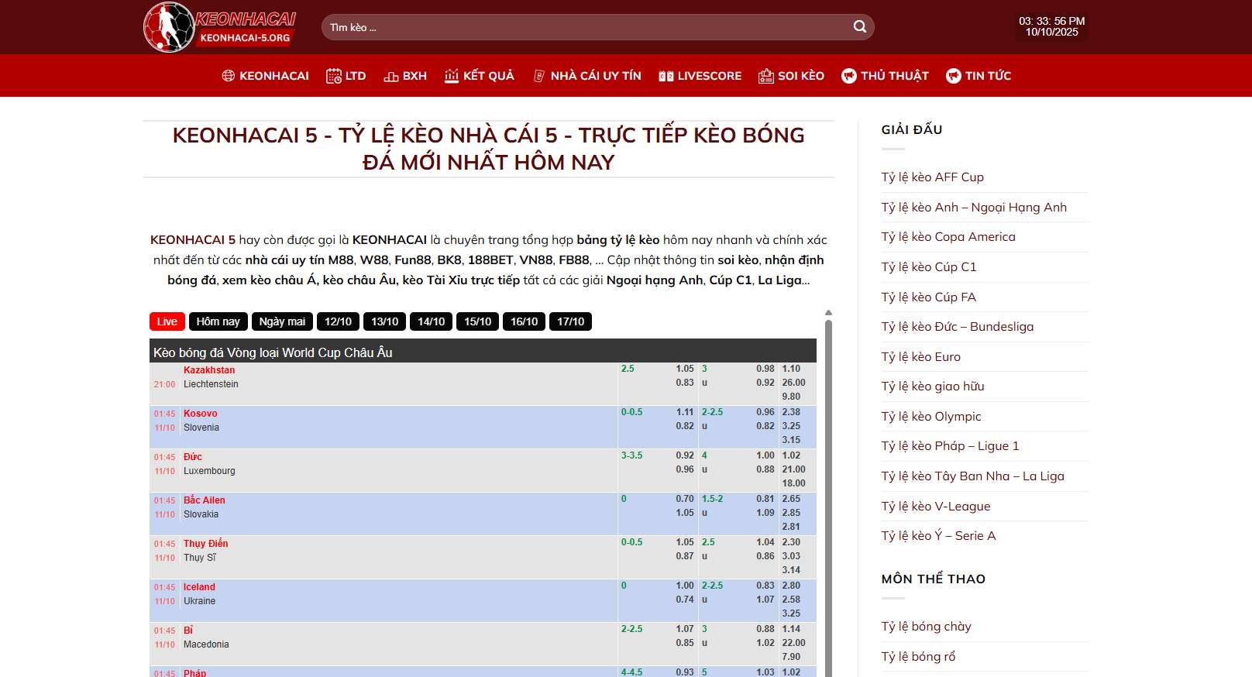The height and width of the screenshot is (677, 1252).
Task: Click the icon beside SOI KÈO
Action: [765, 76]
